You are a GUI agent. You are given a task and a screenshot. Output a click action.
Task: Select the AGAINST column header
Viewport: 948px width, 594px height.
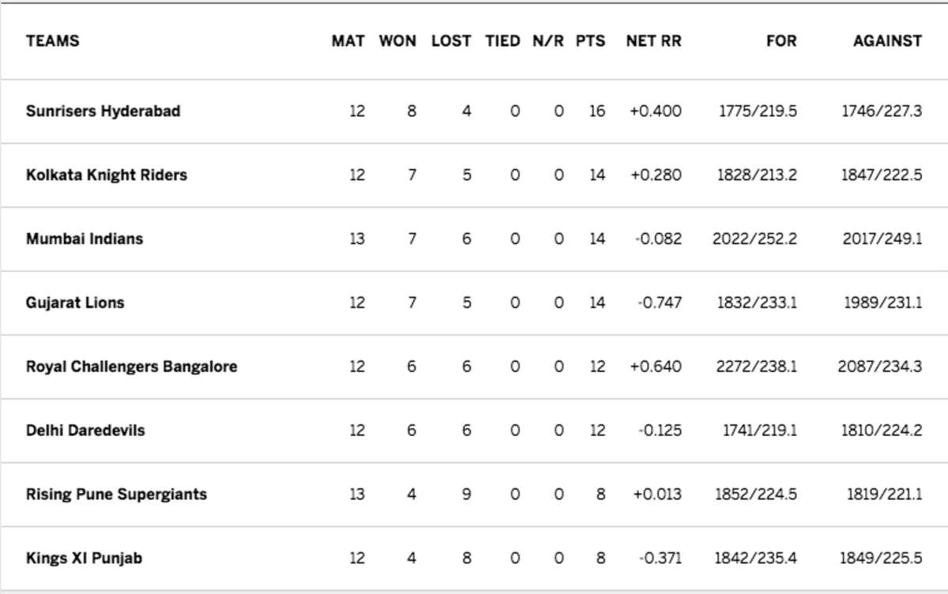(x=887, y=41)
